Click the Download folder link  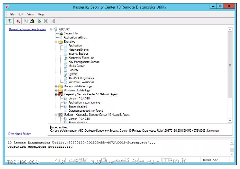(20, 134)
